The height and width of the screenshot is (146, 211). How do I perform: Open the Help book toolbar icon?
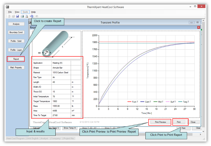point(32,16)
